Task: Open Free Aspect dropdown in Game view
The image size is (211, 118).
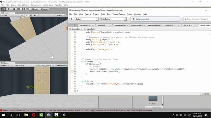Action: tap(26, 66)
